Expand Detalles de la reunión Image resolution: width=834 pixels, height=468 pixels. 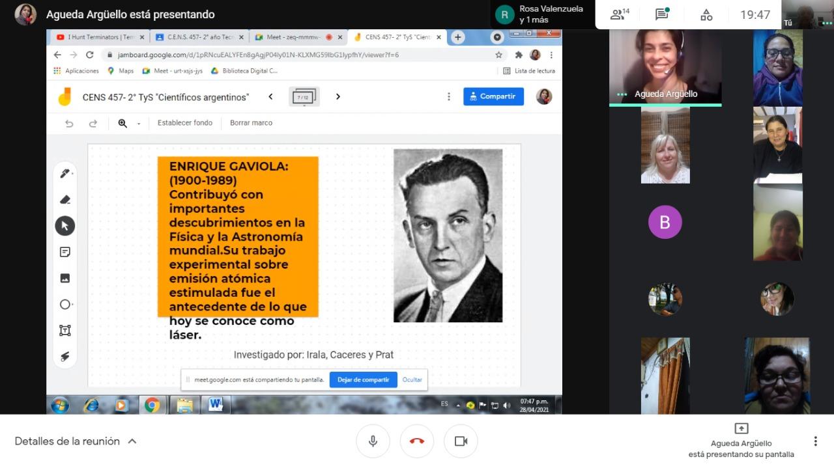tap(76, 441)
